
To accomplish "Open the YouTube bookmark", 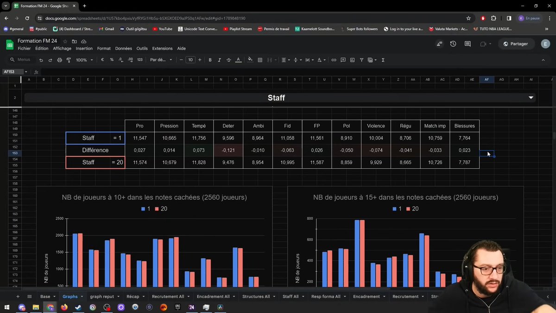I will coord(162,29).
